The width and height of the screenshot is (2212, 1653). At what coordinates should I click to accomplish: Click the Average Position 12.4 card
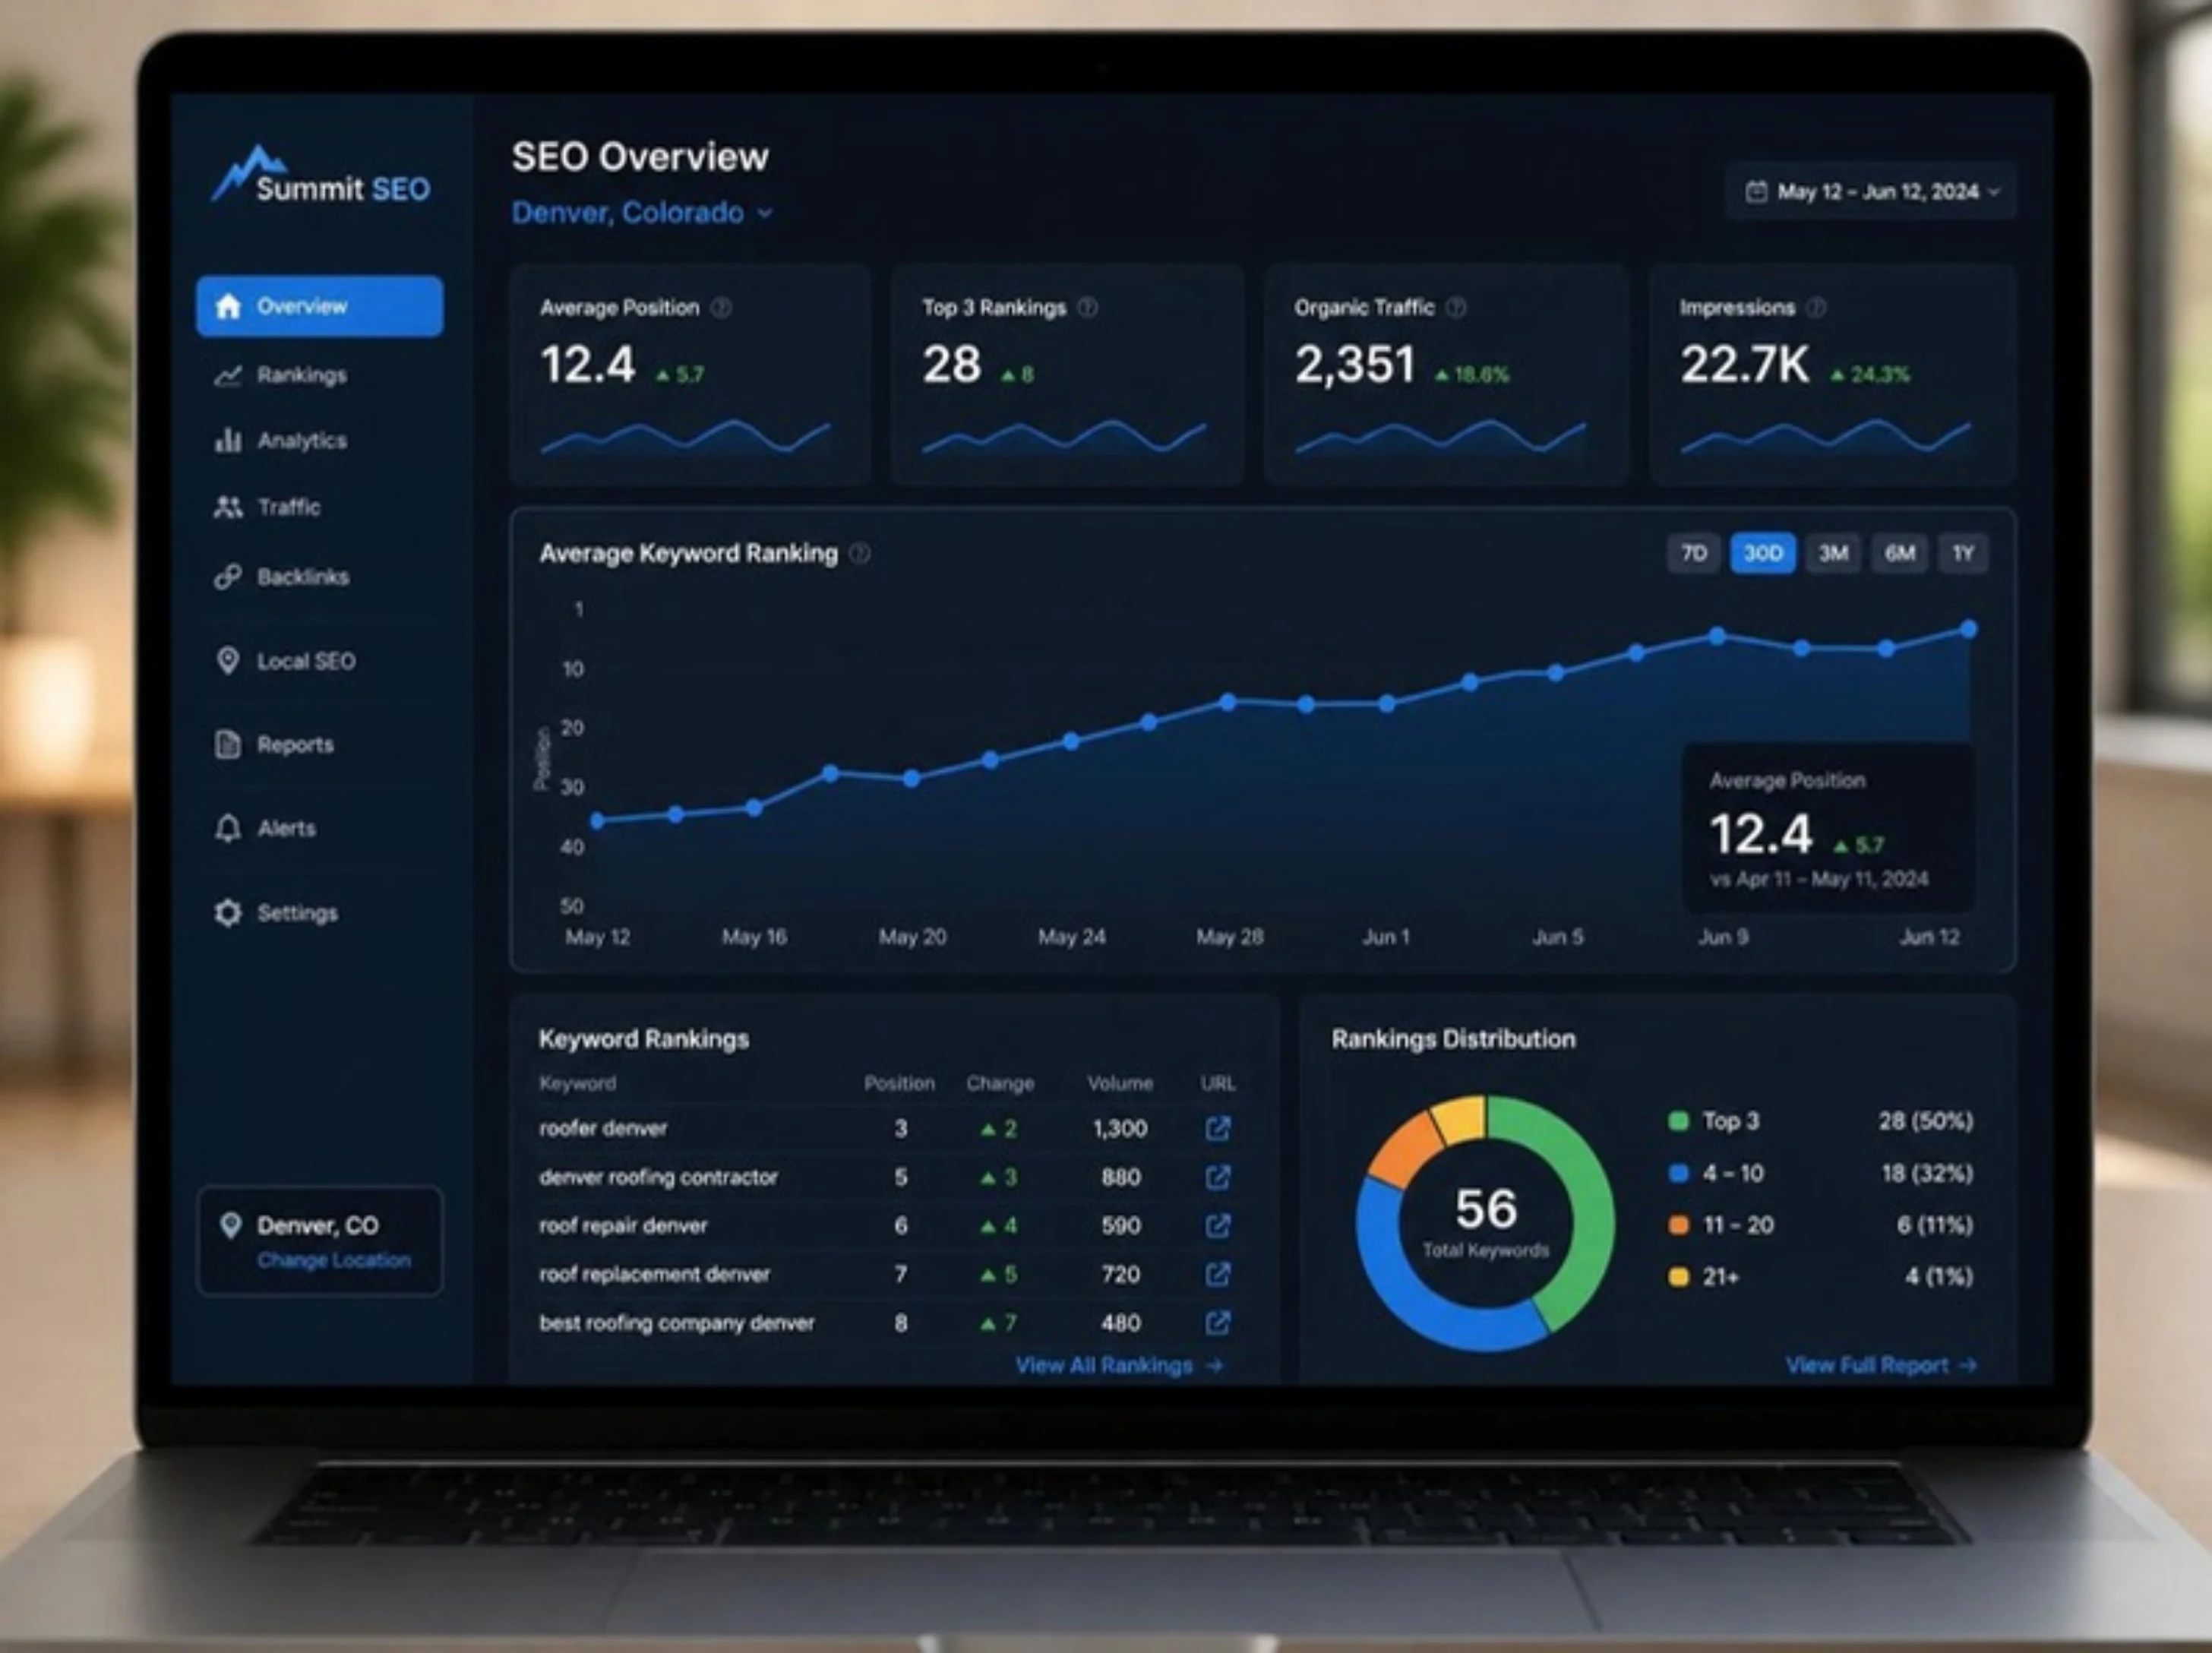(690, 375)
